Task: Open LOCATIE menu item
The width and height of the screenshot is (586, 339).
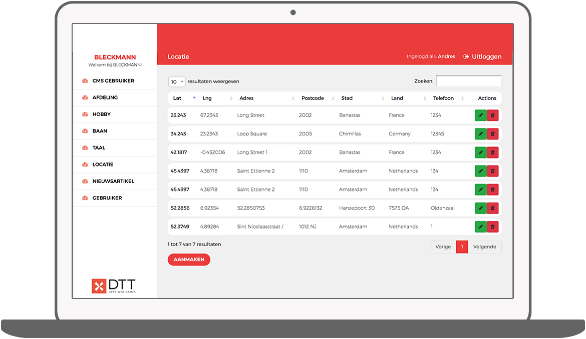Action: tap(103, 164)
